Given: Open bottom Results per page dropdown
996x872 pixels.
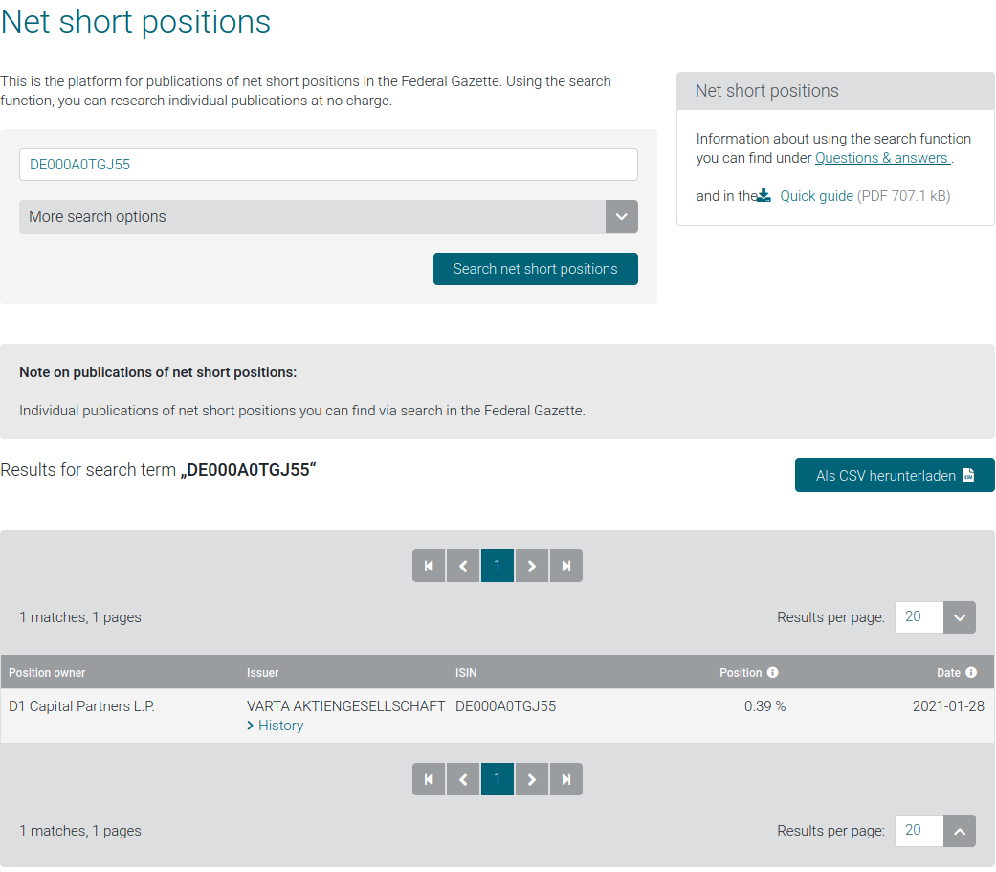Looking at the screenshot, I should point(959,831).
